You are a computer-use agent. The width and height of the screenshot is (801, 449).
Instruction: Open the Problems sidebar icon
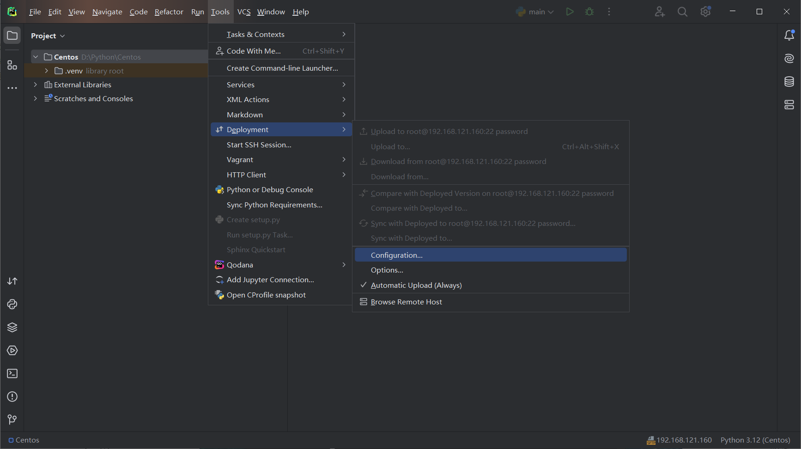(x=12, y=396)
